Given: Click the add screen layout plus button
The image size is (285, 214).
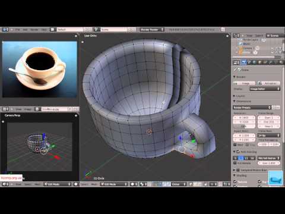Looking at the screenshot, I should pyautogui.click(x=85, y=30).
